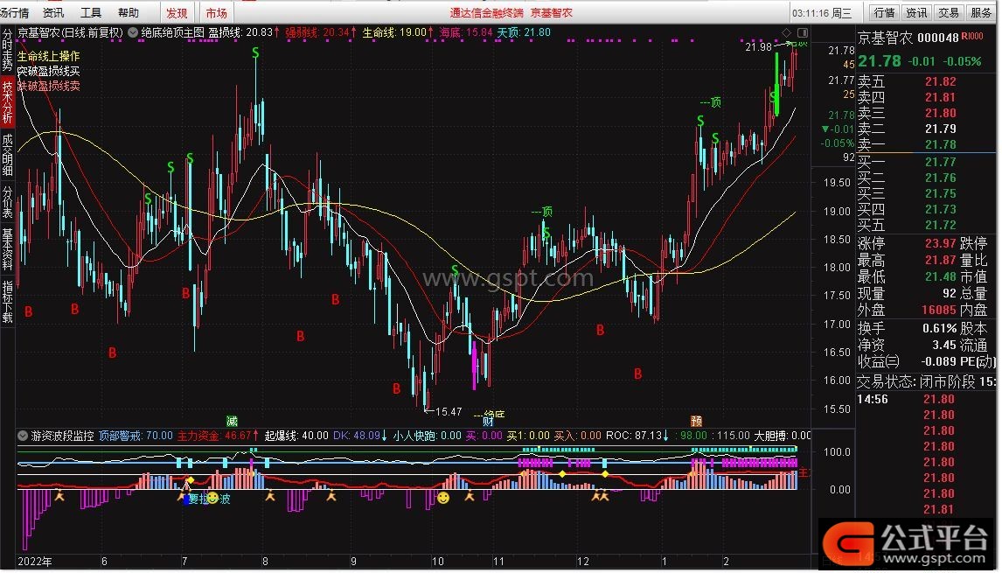Click the 交易状态 闭市阶段 status line

coord(926,382)
